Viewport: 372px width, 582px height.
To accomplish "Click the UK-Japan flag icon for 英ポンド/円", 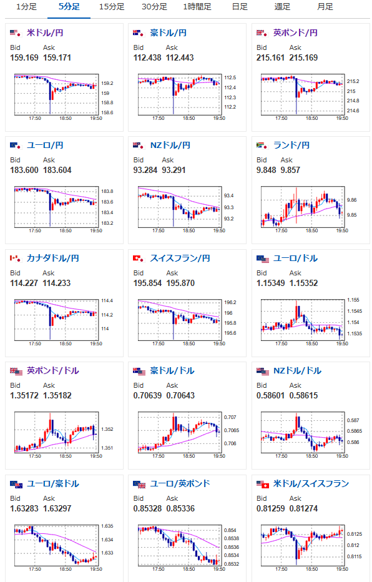I will [x=262, y=33].
